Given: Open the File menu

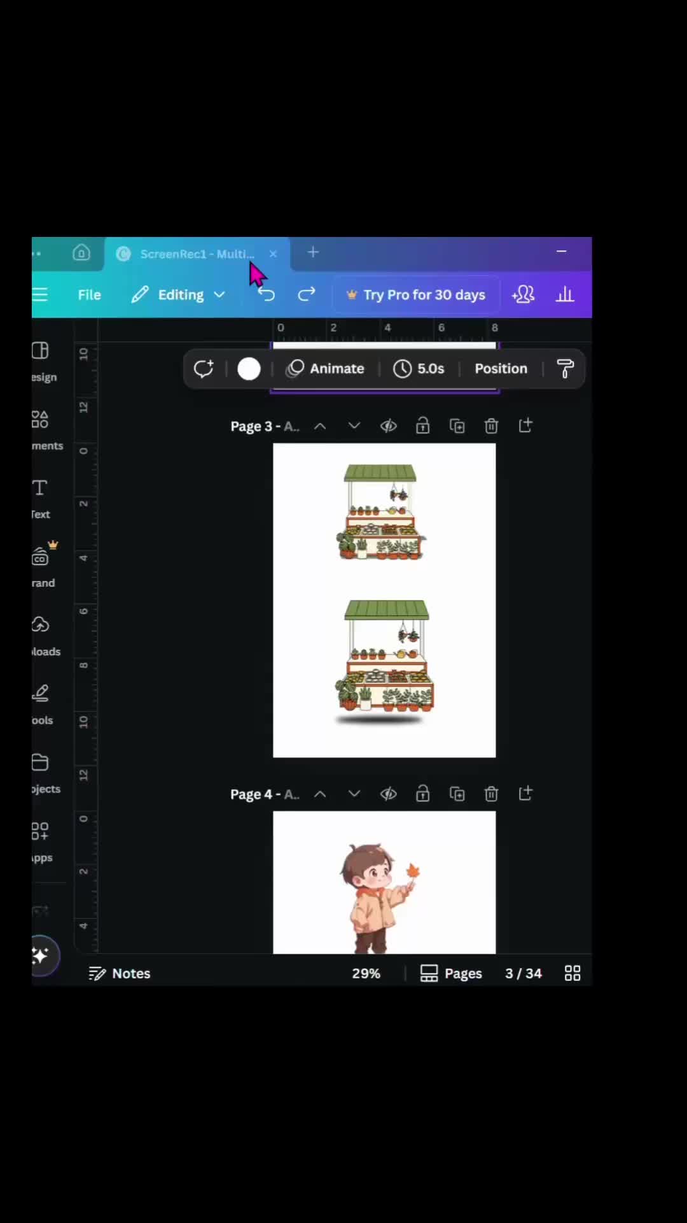Looking at the screenshot, I should coord(89,294).
